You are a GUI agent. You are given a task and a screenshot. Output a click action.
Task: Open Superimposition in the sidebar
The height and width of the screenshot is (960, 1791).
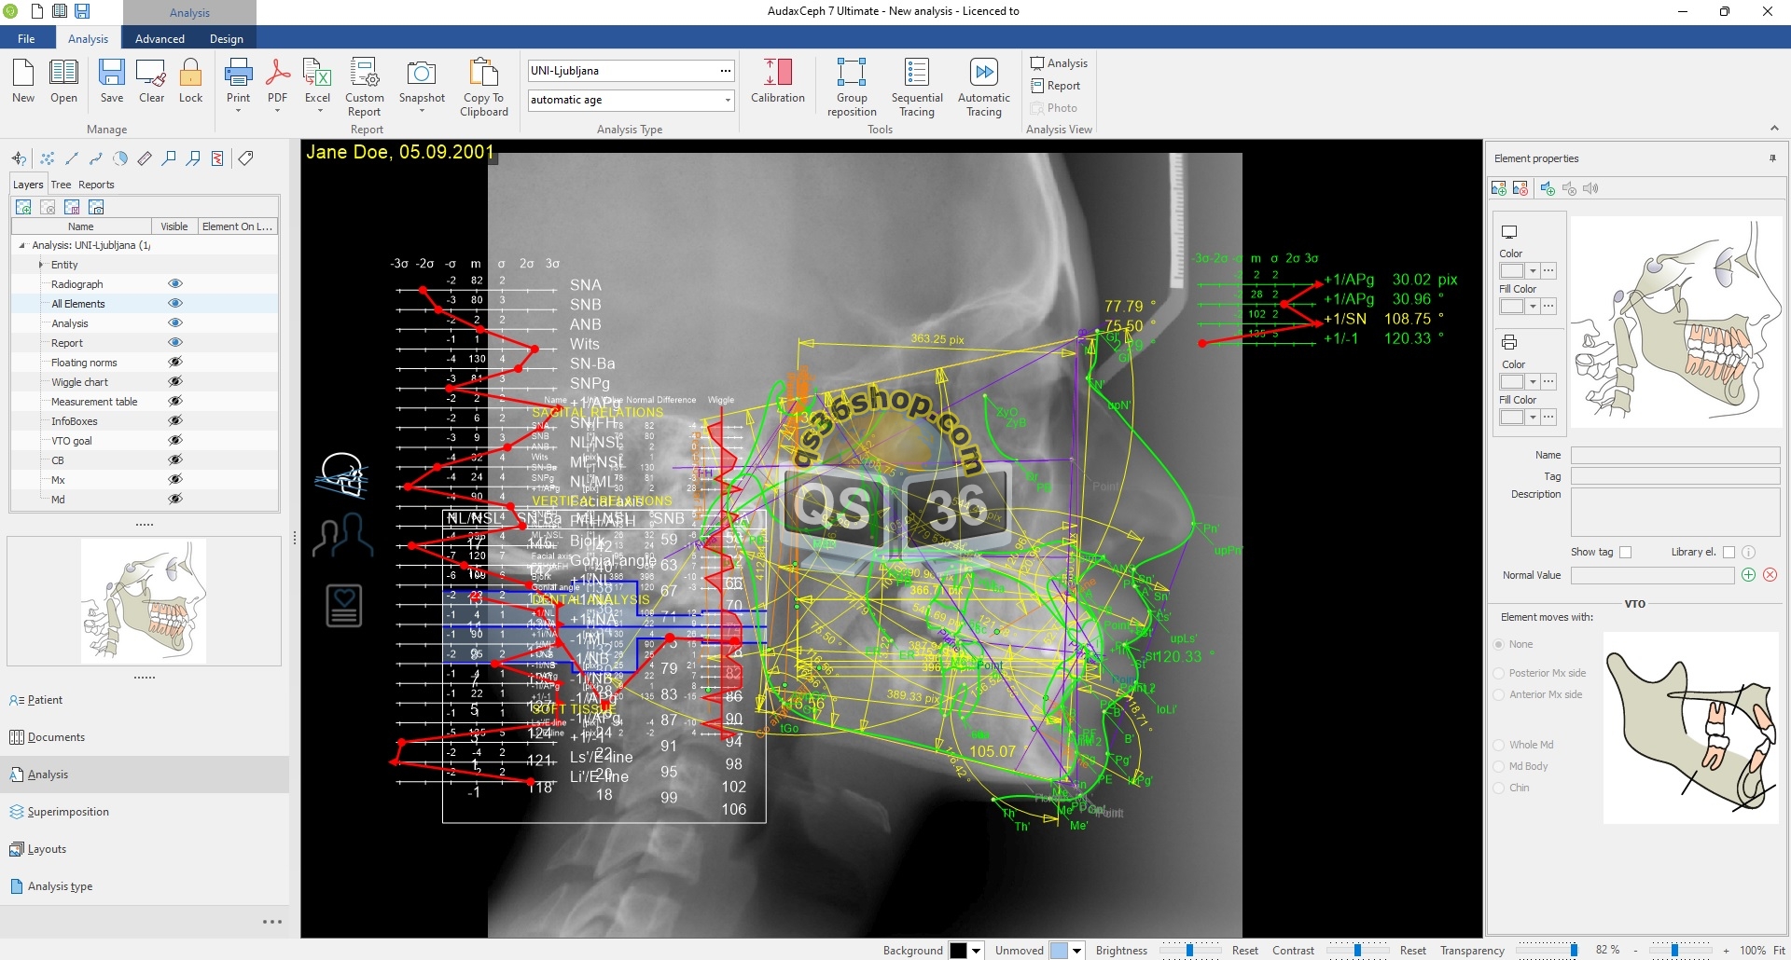click(68, 812)
